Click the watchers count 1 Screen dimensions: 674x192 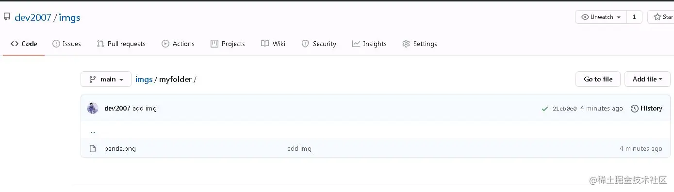coord(634,17)
